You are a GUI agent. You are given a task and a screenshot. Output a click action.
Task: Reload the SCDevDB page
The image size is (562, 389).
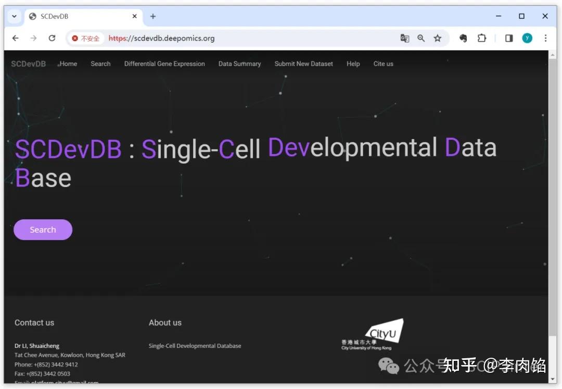coord(52,38)
